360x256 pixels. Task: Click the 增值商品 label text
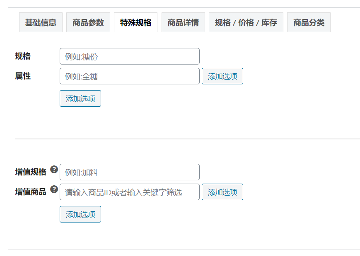(x=31, y=192)
